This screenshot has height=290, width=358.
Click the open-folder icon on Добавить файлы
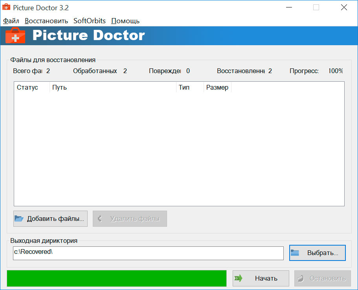(x=19, y=218)
